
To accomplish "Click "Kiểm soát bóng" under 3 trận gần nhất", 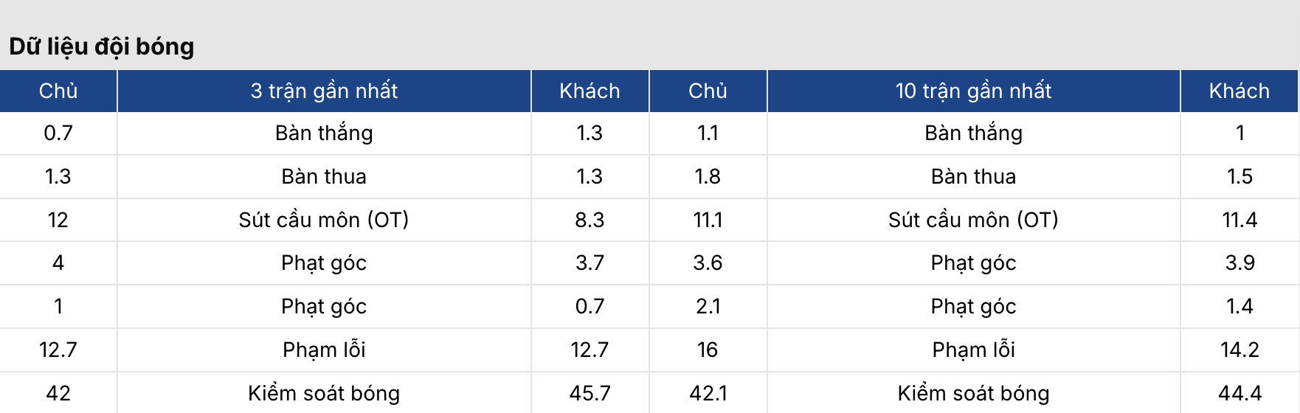I will [324, 393].
